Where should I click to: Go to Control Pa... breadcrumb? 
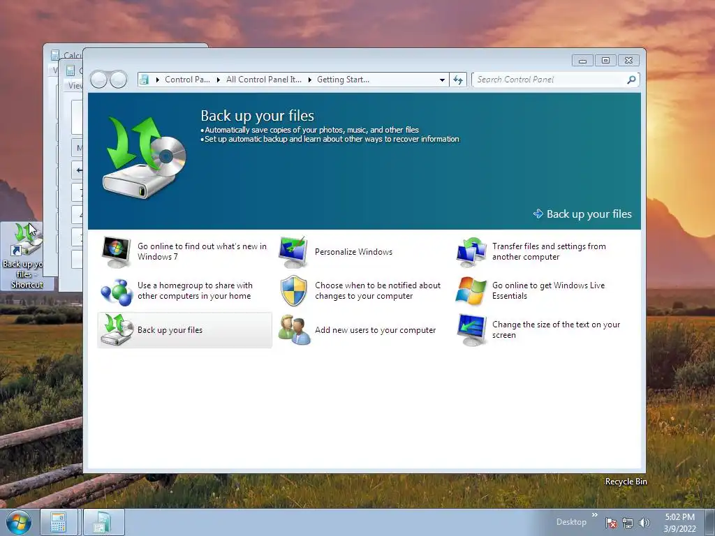[187, 80]
